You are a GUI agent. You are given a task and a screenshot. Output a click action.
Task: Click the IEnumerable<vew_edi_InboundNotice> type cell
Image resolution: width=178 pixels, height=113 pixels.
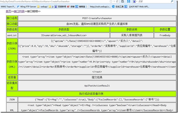(64, 35)
